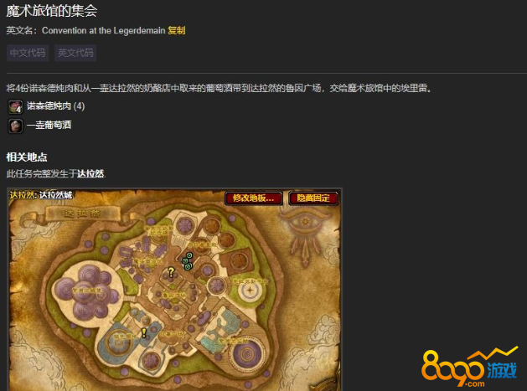Click the 诺森德炖肉 item icon
This screenshot has width=527, height=391.
coord(15,107)
